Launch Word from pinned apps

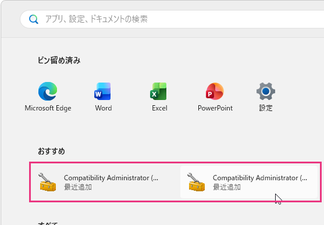[104, 97]
